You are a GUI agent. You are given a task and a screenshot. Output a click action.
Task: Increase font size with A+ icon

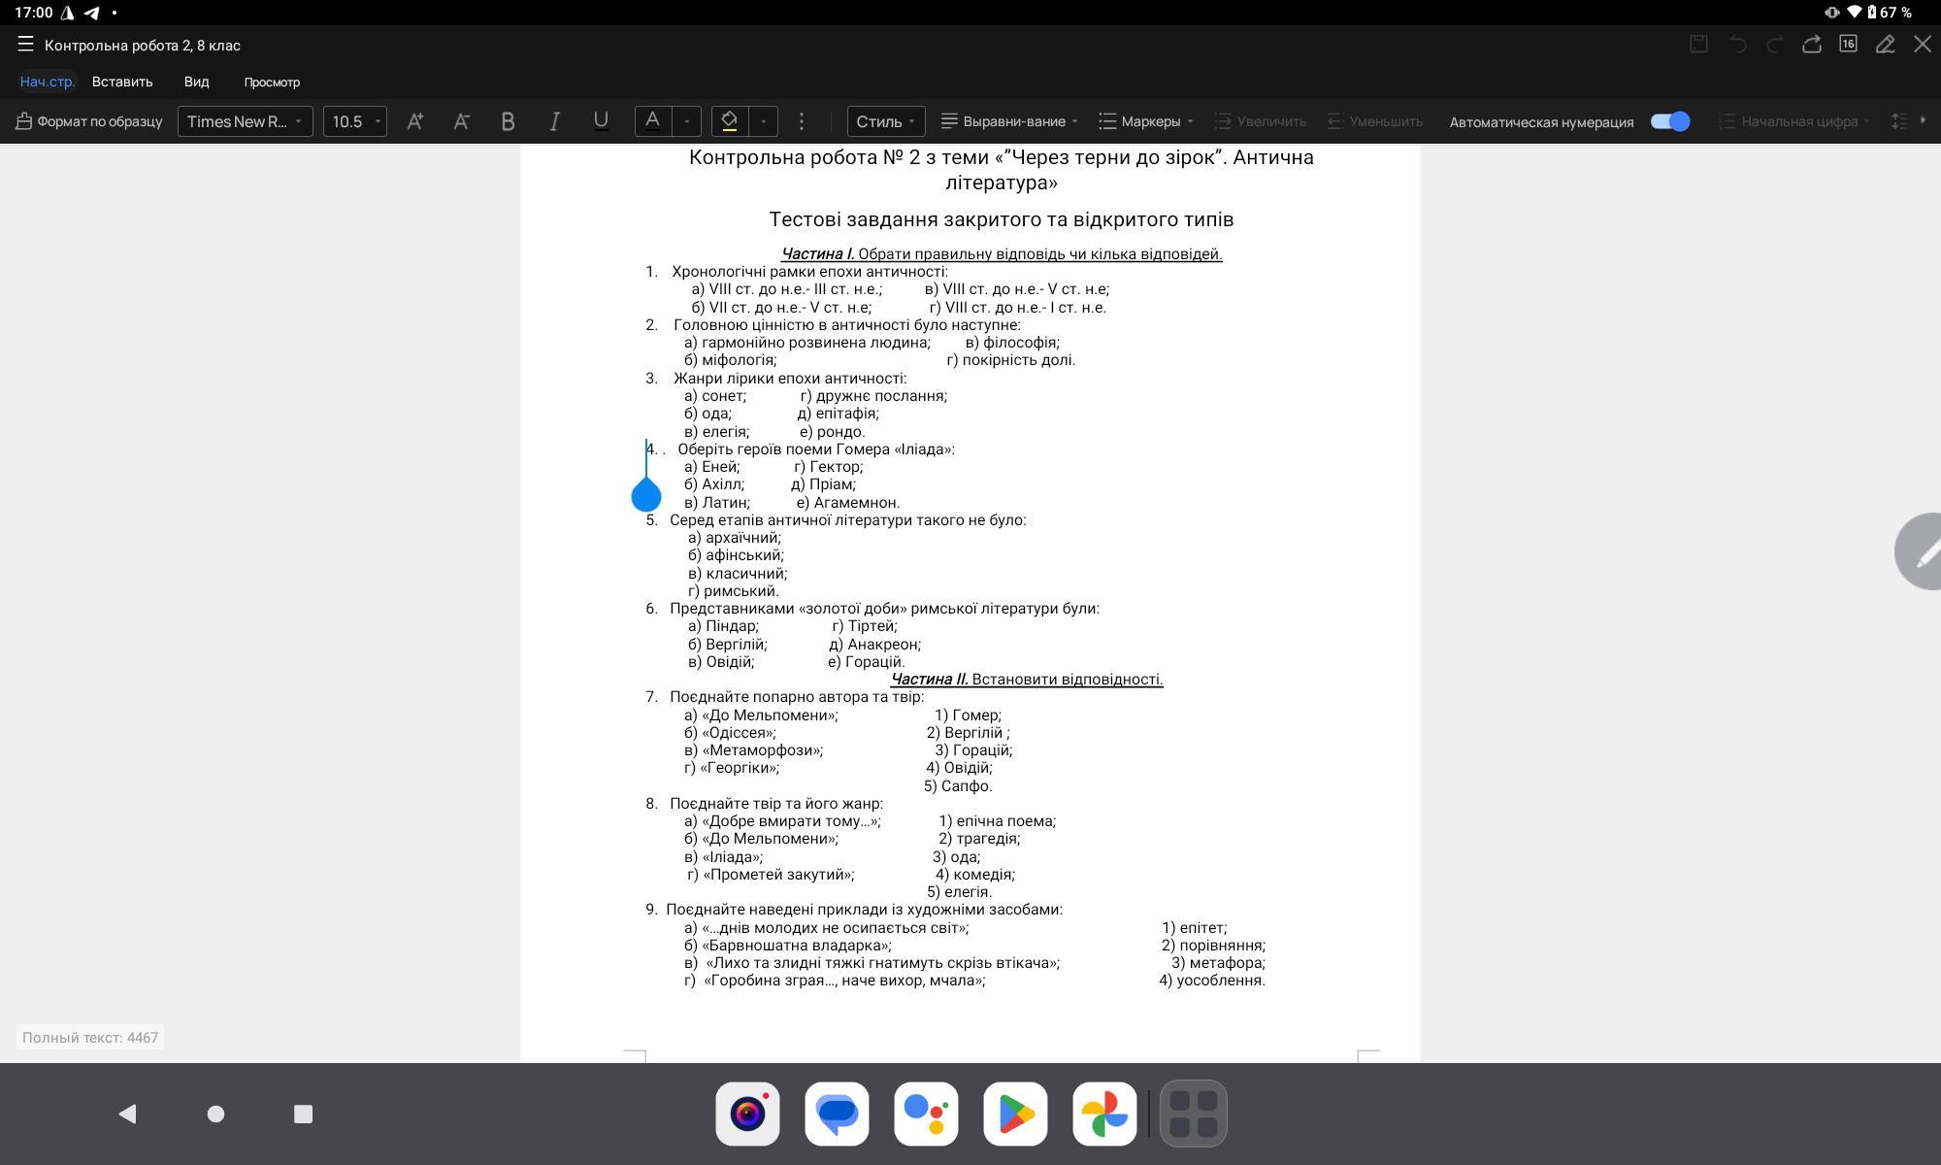click(415, 121)
